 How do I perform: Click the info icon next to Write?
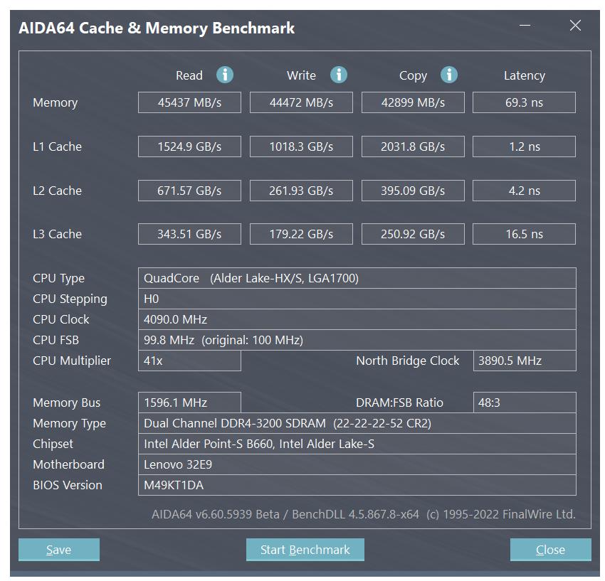pos(339,75)
